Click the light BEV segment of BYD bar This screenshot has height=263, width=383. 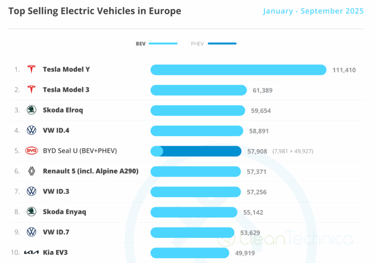coord(157,151)
